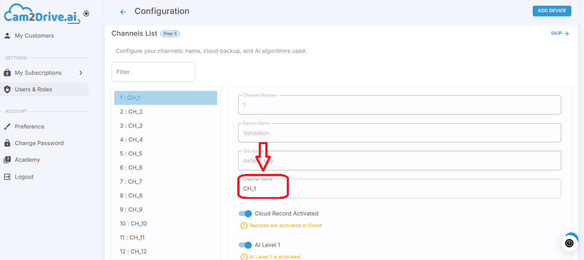Click the Channel Name field
Screen dimensions: 584x260
point(399,188)
